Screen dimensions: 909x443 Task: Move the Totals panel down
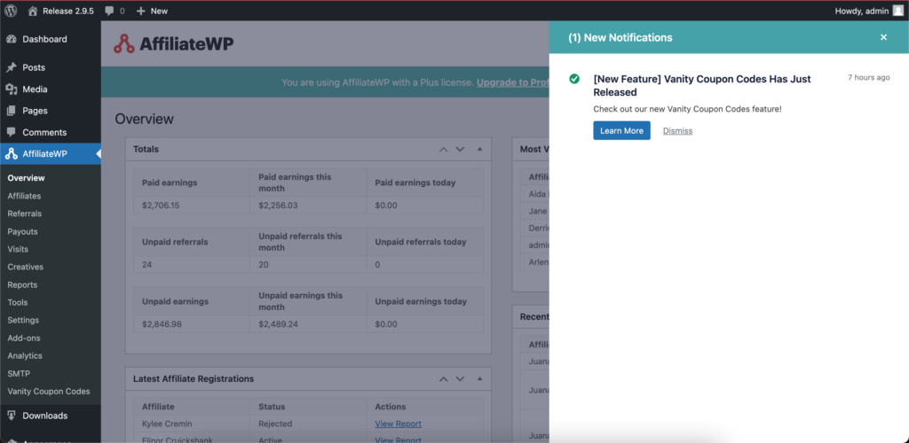click(461, 149)
